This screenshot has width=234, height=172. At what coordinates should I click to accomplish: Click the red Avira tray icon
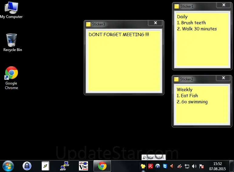(151, 166)
